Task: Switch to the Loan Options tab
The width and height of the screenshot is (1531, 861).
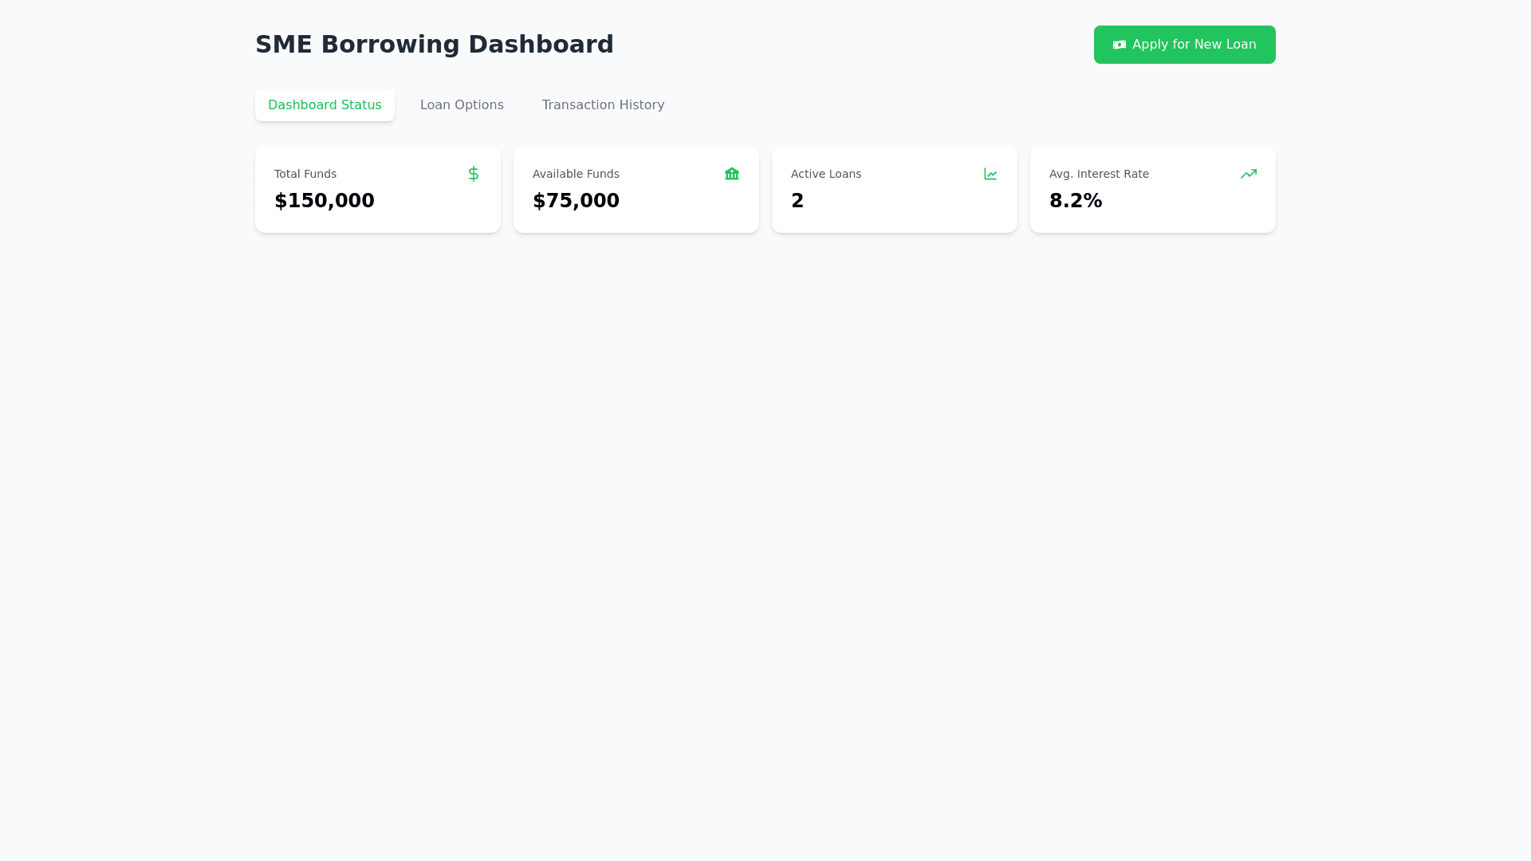Action: pos(461,105)
